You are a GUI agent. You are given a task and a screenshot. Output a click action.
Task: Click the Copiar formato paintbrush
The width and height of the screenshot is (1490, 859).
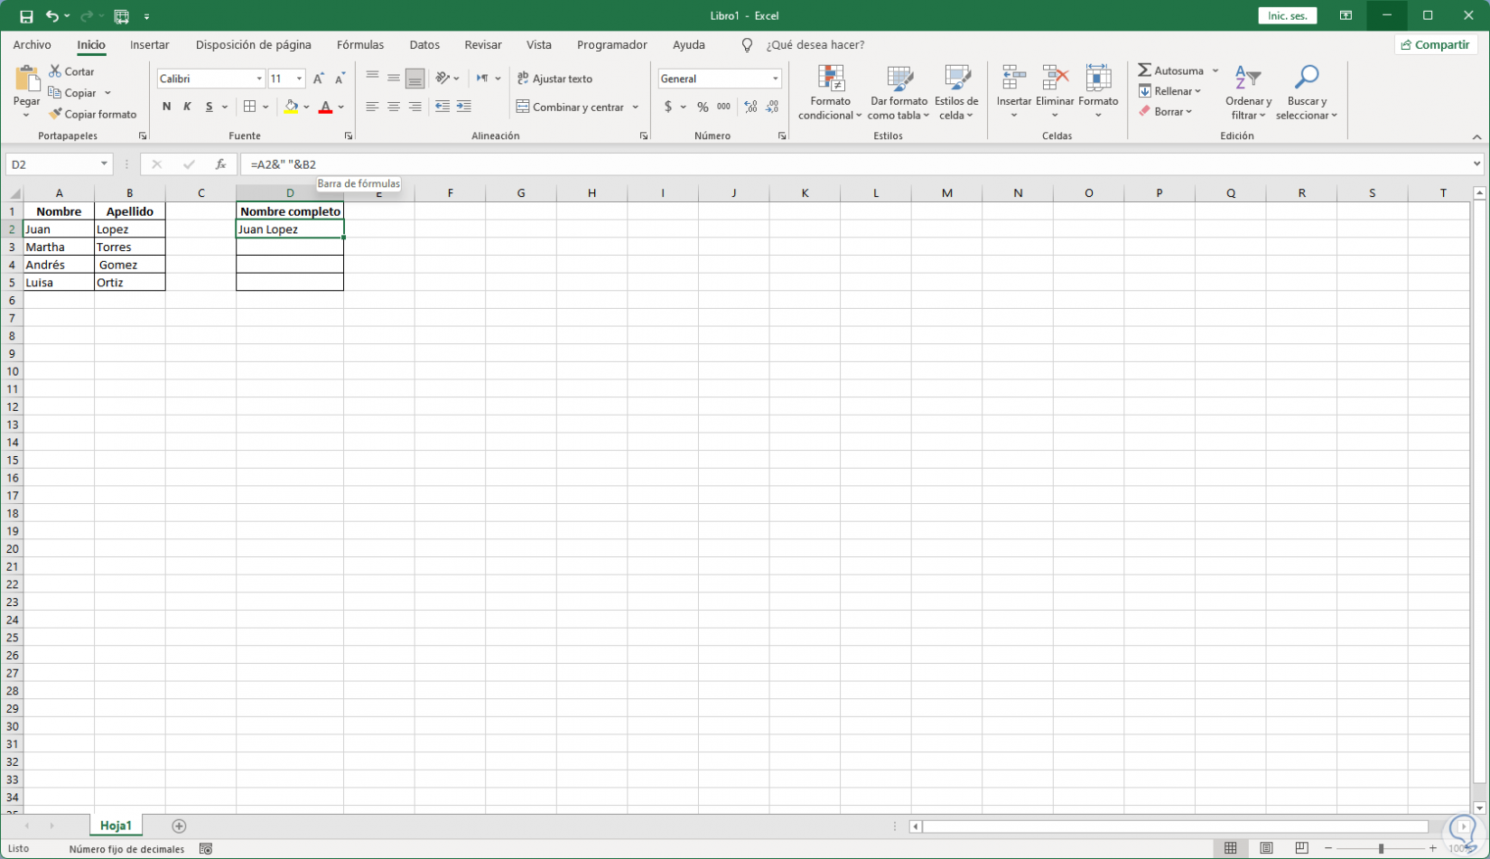[x=55, y=114]
